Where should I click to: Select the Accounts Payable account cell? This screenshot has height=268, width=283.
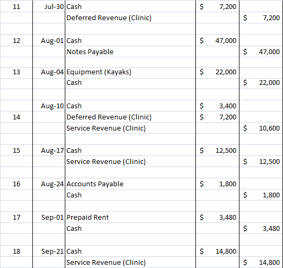tap(130, 184)
